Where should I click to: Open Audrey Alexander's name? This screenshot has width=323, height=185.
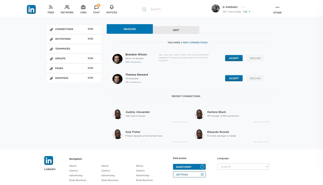click(x=138, y=112)
